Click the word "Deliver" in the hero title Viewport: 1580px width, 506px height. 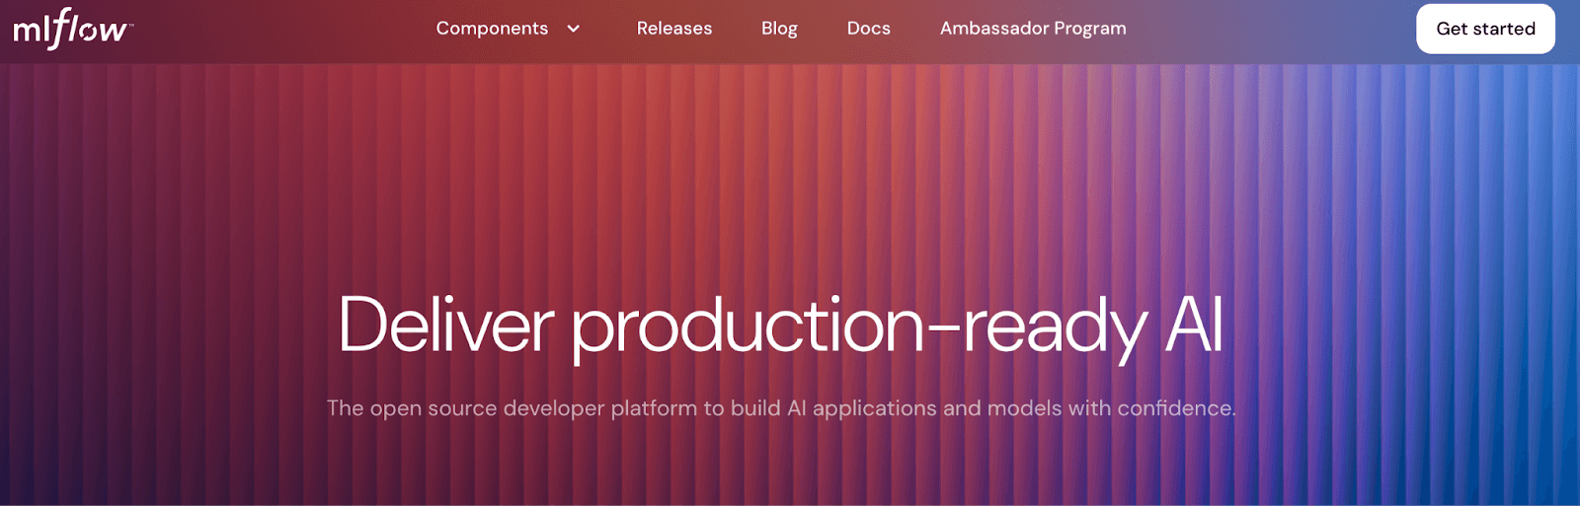click(x=445, y=325)
